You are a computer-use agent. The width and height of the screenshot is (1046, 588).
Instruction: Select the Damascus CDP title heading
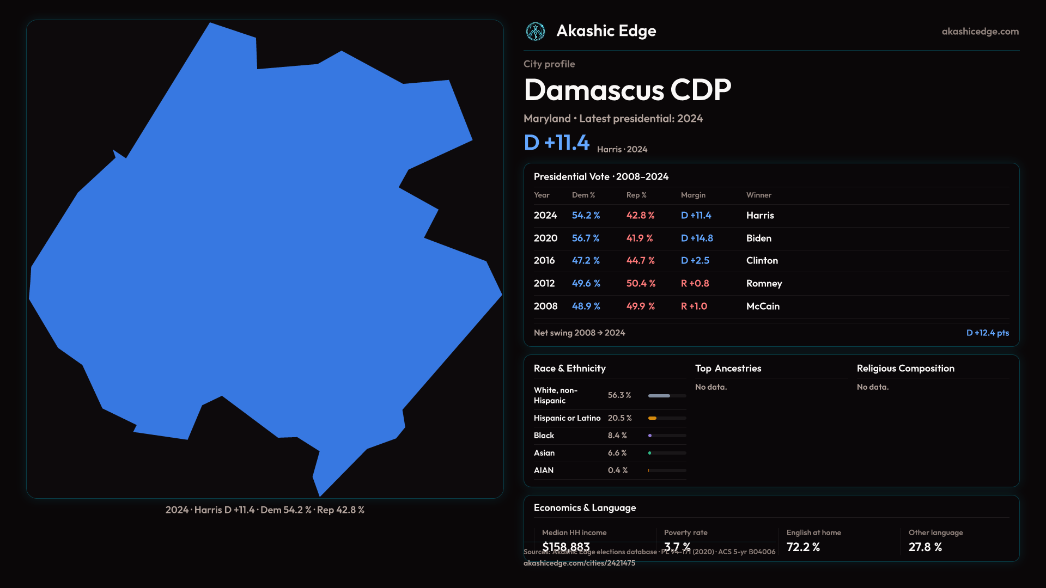click(x=627, y=90)
